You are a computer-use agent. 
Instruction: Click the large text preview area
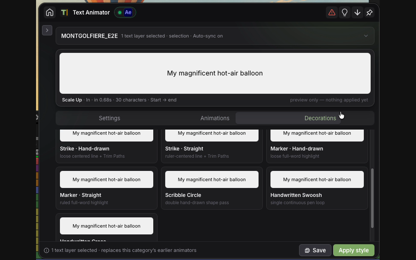pyautogui.click(x=215, y=73)
